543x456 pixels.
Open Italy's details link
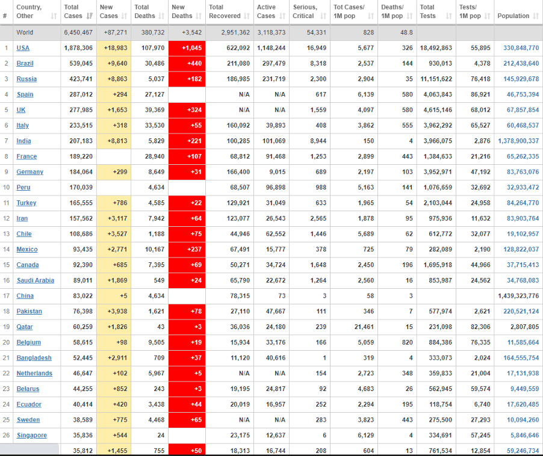pyautogui.click(x=22, y=126)
